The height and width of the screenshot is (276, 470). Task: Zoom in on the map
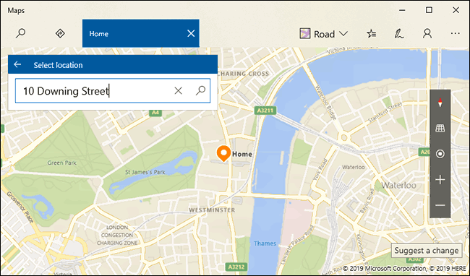pos(440,180)
